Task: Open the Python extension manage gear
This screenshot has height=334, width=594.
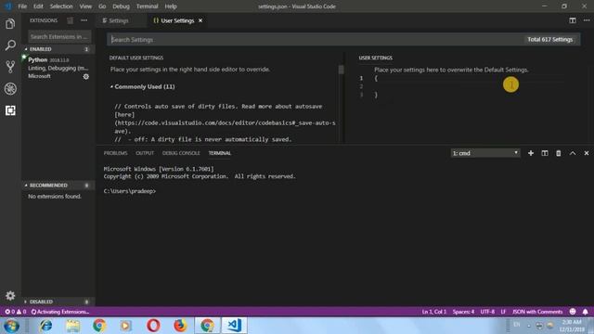Action: [x=86, y=76]
